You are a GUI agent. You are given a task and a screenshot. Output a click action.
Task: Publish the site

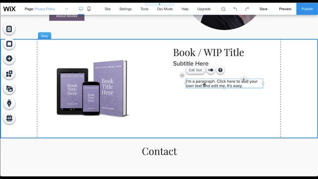(307, 9)
